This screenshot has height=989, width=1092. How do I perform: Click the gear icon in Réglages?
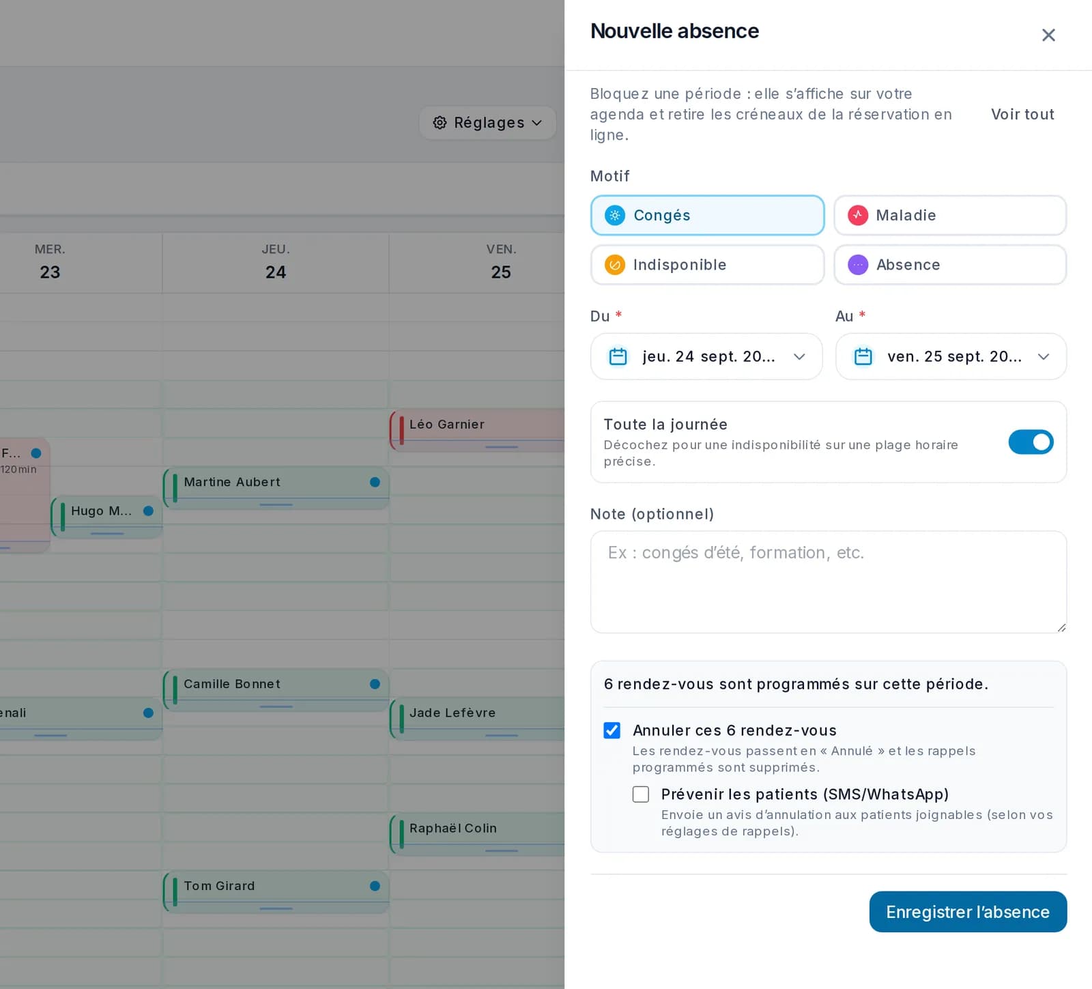pyautogui.click(x=440, y=122)
